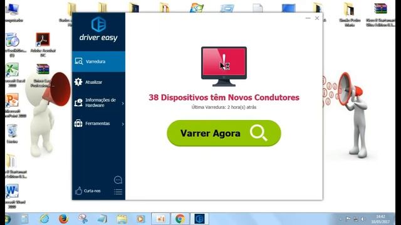Open the Atualizar update section
The image size is (401, 225).
98,82
